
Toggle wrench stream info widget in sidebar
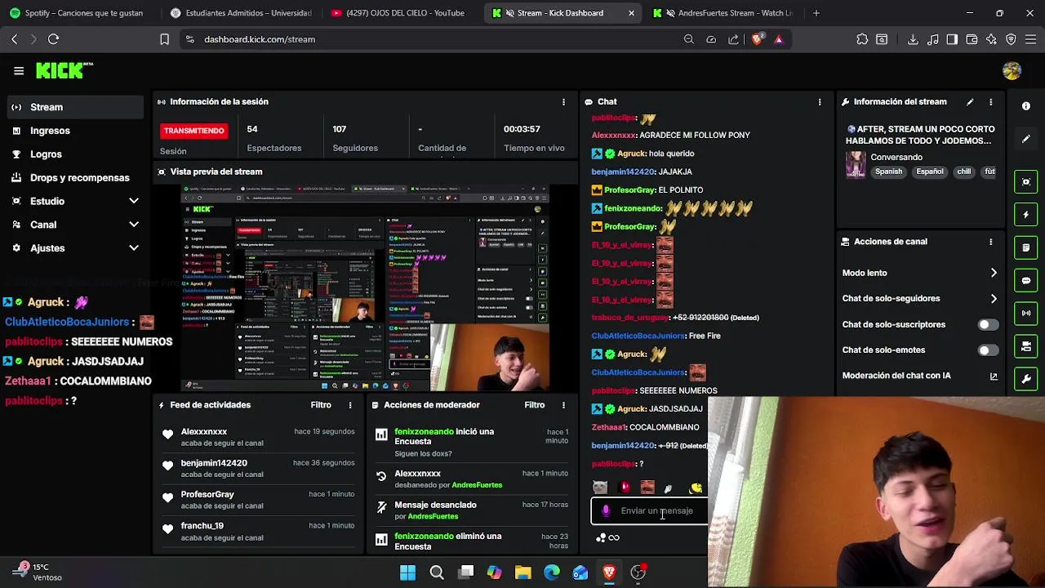pyautogui.click(x=1026, y=380)
